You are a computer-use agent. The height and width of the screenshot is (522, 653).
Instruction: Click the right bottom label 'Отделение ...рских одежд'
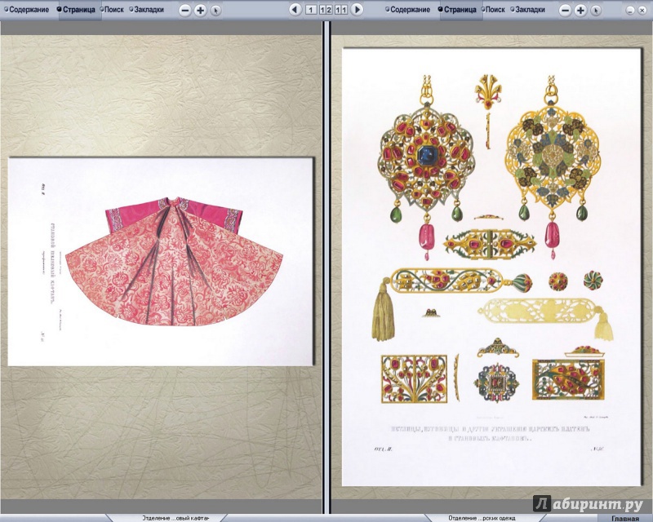pyautogui.click(x=482, y=518)
